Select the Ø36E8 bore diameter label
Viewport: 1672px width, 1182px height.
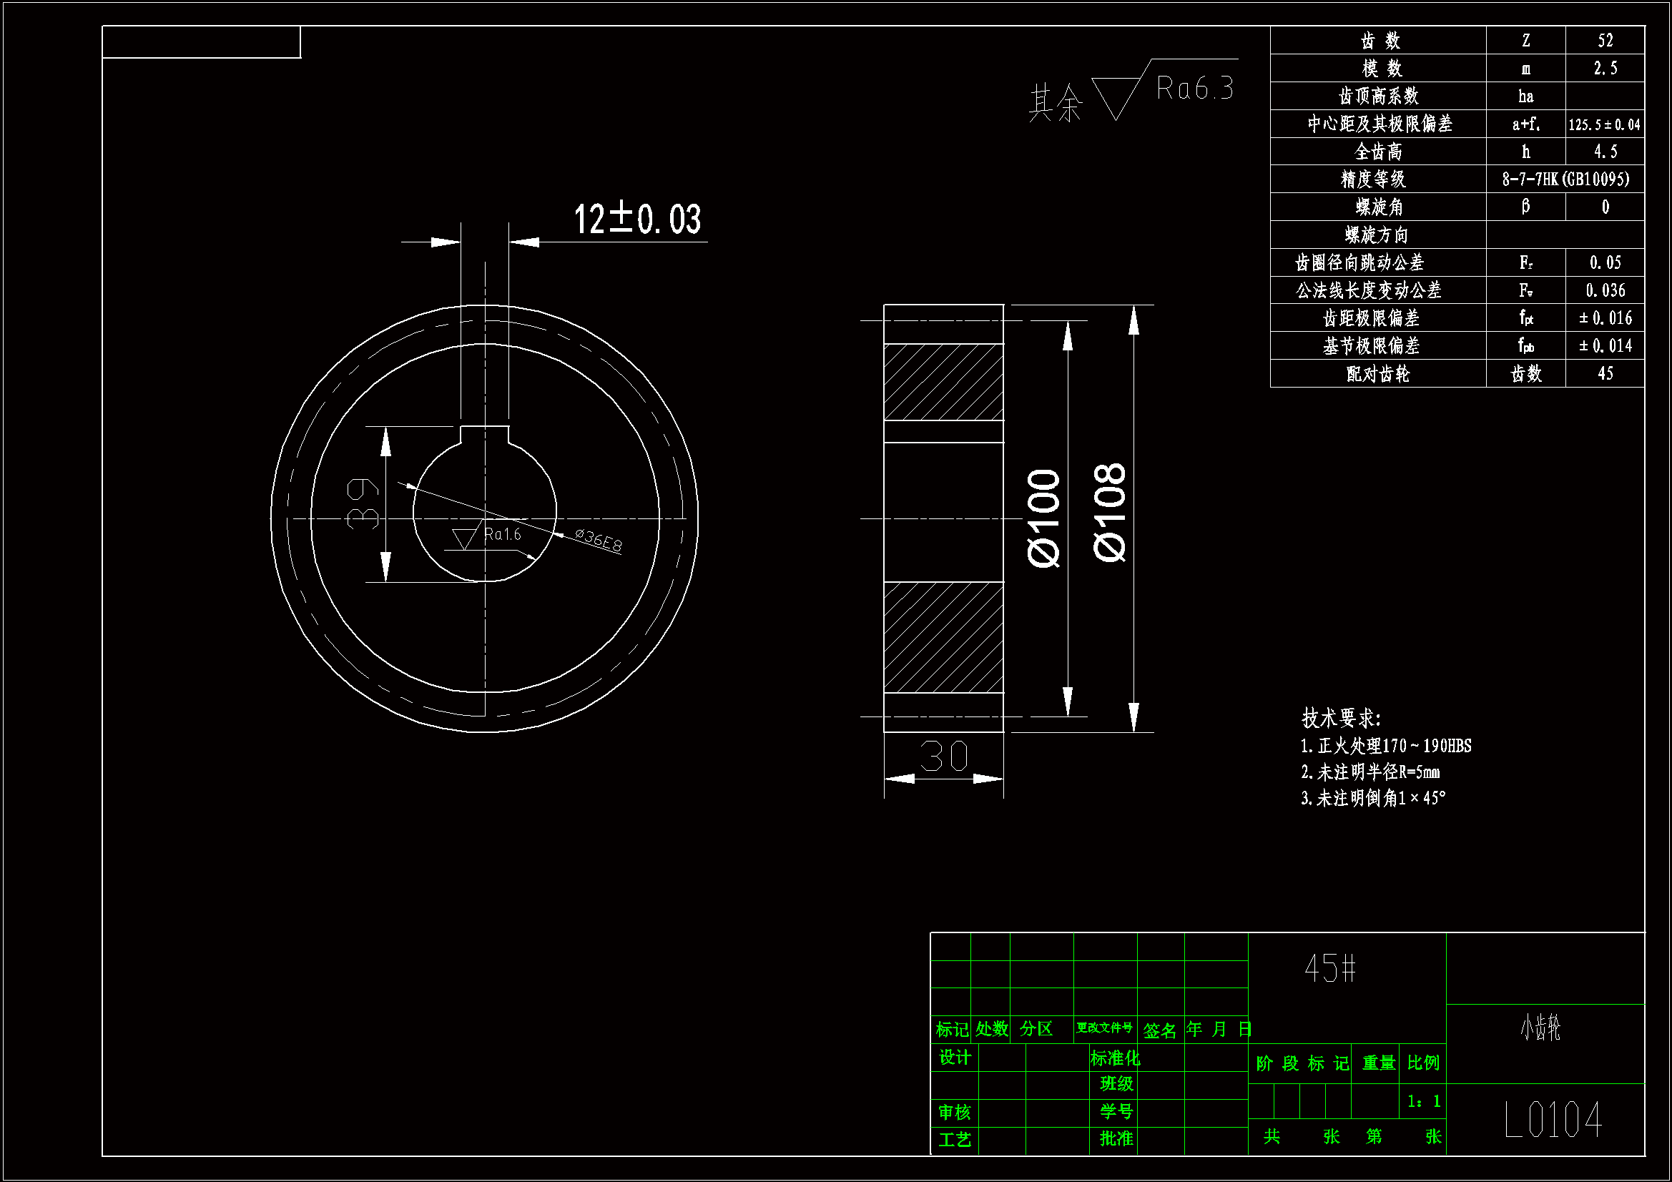[x=598, y=540]
